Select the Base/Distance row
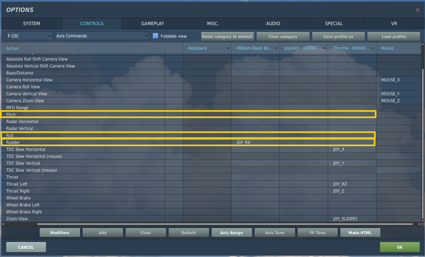The image size is (425, 257). 211,73
